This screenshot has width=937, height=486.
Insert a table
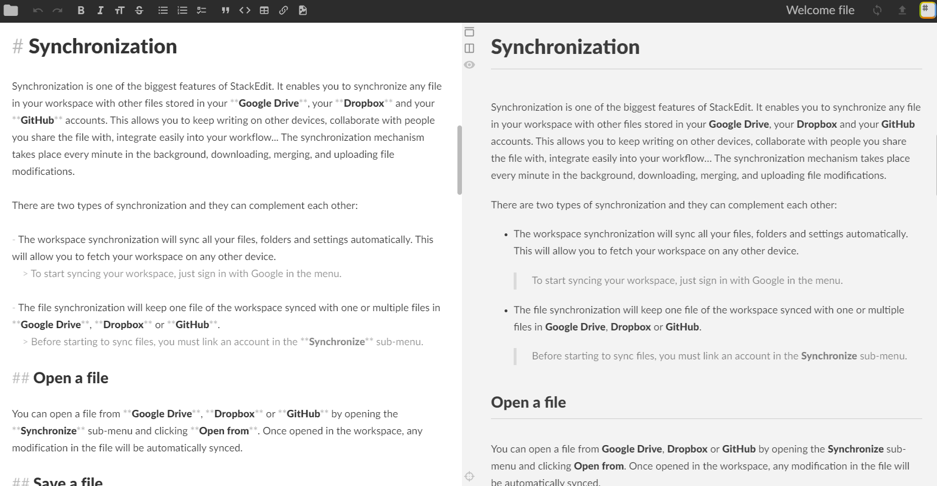(x=264, y=10)
